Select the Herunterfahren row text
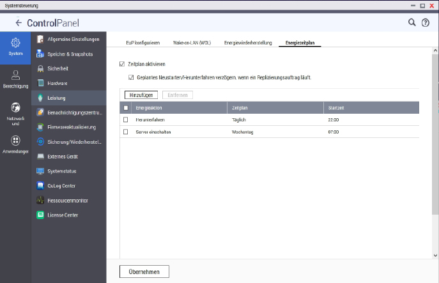 tap(150, 119)
